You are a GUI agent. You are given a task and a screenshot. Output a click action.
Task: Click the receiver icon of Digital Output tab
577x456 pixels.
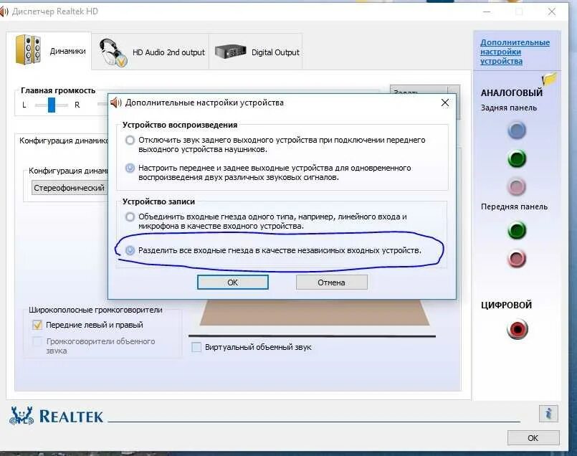point(230,52)
